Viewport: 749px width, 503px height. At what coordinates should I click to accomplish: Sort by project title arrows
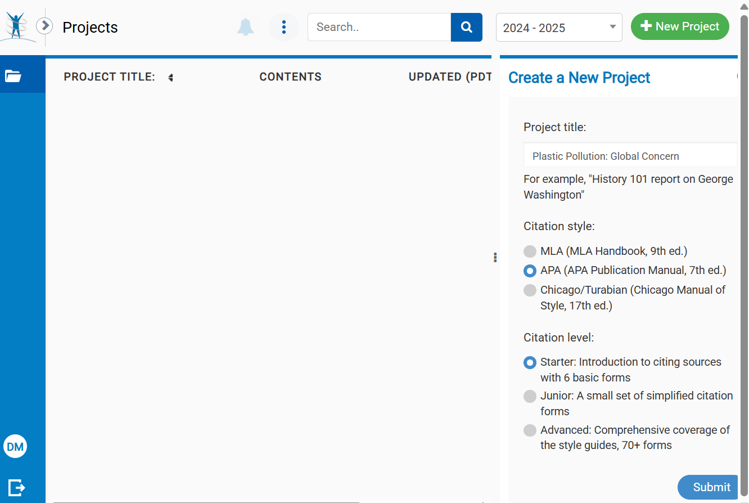click(170, 78)
